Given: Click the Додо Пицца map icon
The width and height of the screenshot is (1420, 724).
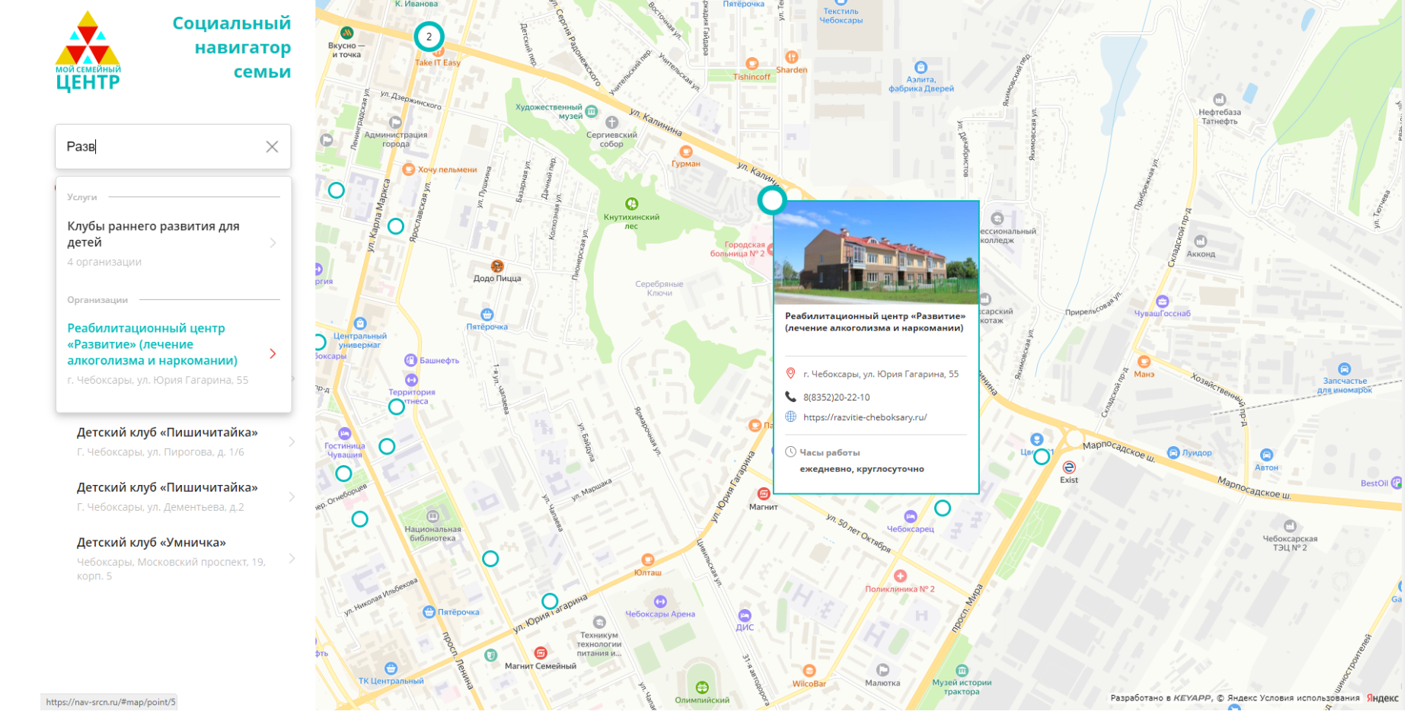Looking at the screenshot, I should pyautogui.click(x=497, y=266).
